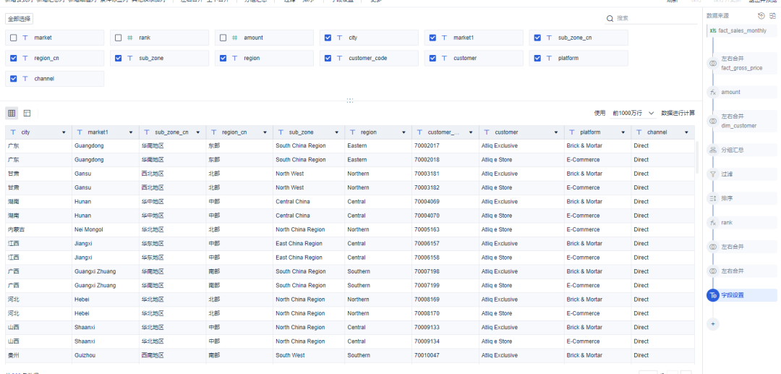Click the fx icon of amount step
781x374 pixels.
[x=713, y=92]
